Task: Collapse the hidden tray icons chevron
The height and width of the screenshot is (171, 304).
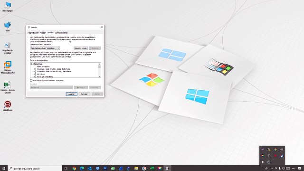Action: pos(272,169)
